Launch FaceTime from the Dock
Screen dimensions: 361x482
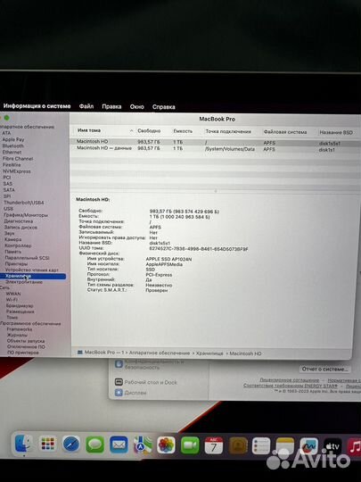(x=190, y=445)
